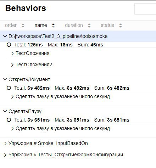Click the name column header label
156x168 pixels.
(41, 25)
